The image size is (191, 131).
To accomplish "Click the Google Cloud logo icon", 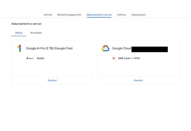I will click(106, 48).
